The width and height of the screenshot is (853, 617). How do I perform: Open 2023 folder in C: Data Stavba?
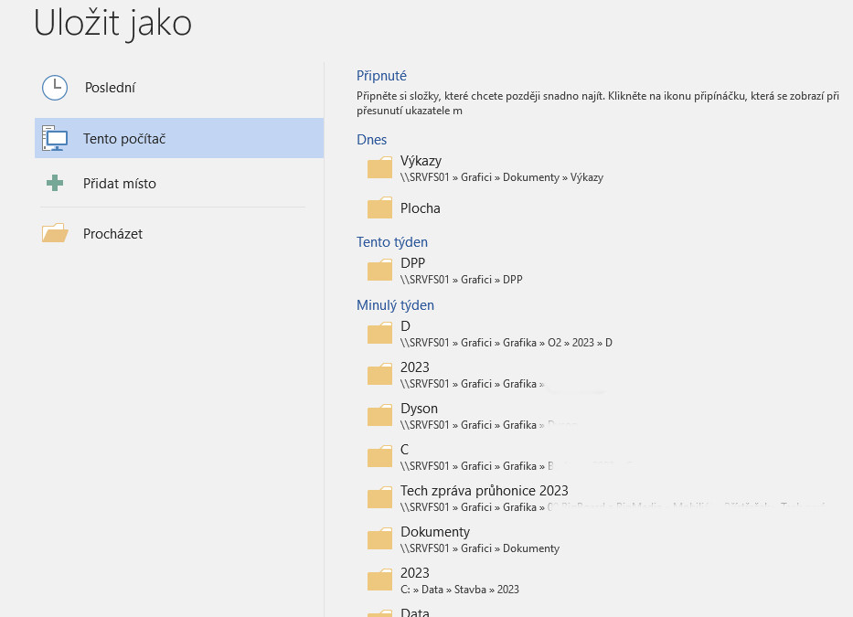pos(415,573)
